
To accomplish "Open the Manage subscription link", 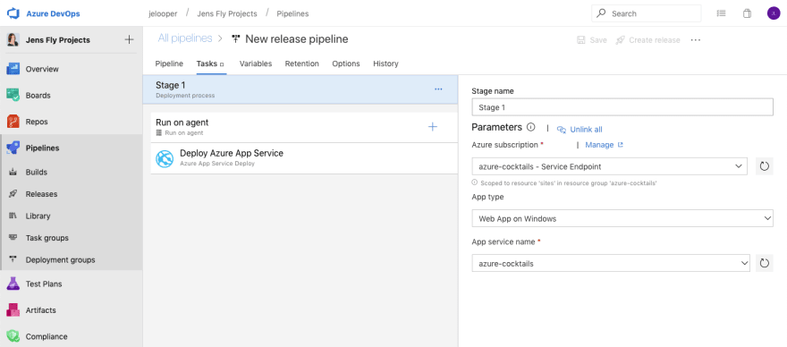I will click(x=604, y=145).
